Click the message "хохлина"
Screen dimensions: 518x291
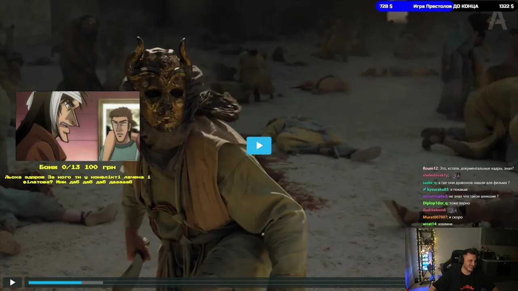[x=445, y=224]
